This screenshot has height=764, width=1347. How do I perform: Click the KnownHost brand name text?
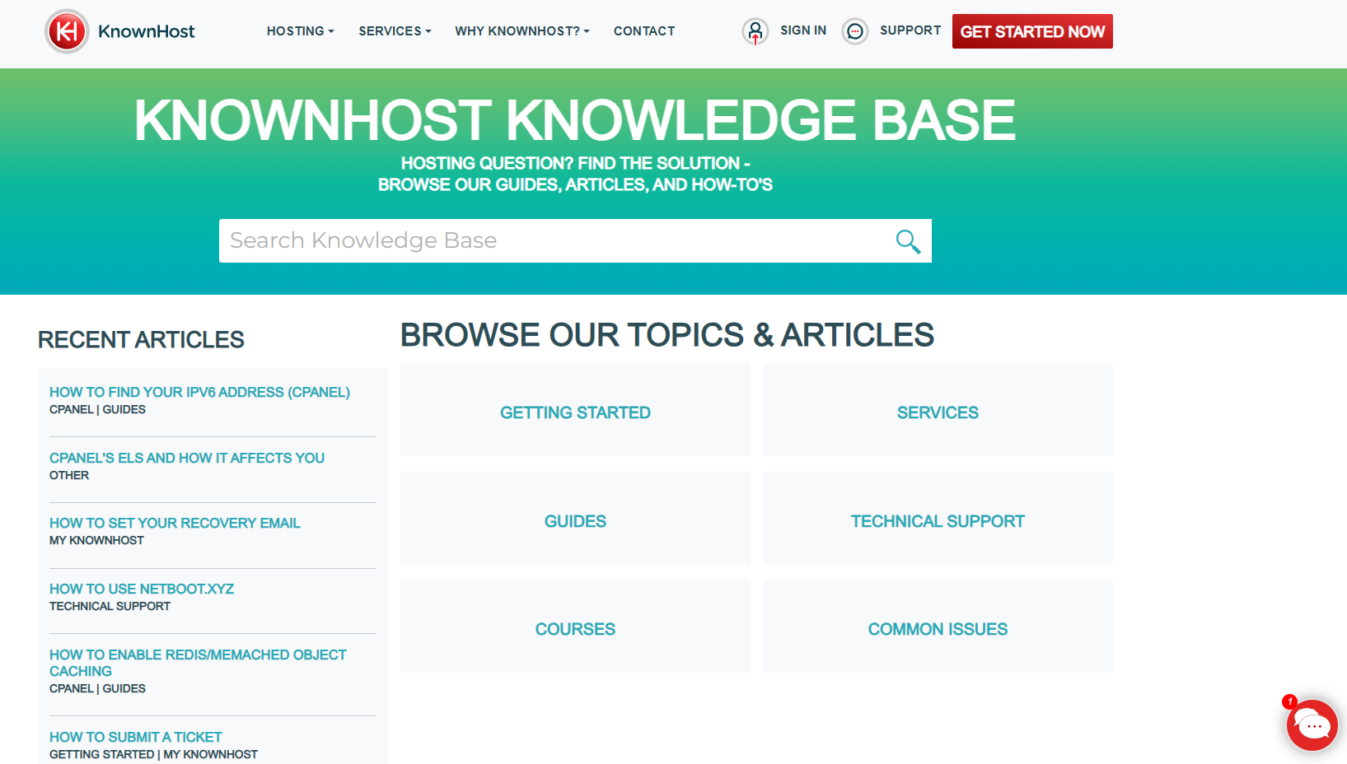(146, 31)
